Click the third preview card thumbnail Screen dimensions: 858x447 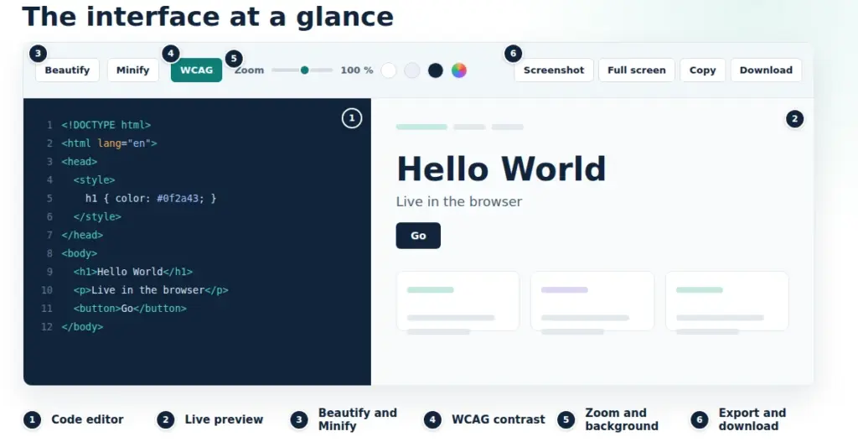coord(726,301)
